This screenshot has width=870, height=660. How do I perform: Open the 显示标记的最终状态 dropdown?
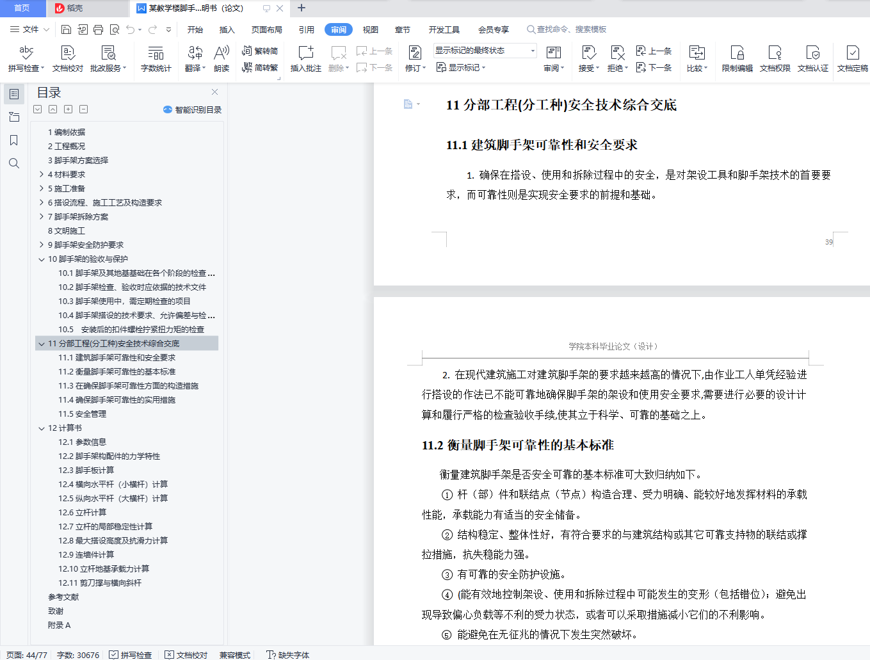tap(485, 51)
